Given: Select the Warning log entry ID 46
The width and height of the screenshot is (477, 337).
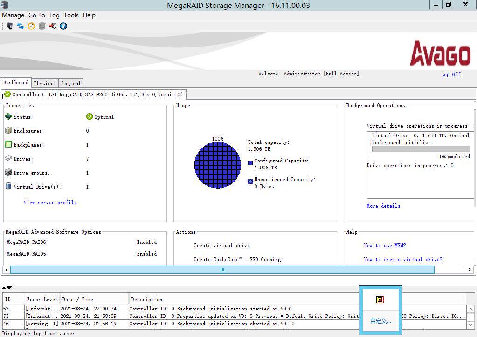Looking at the screenshot, I should tap(234, 324).
